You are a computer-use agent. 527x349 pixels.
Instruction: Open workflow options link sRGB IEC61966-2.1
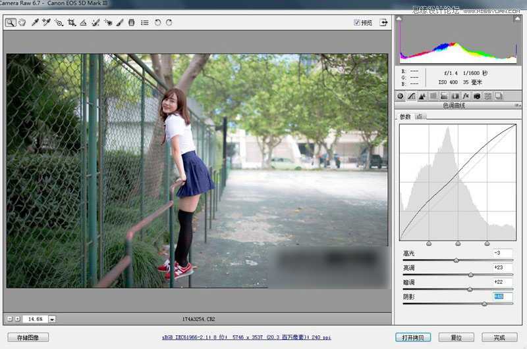246,337
